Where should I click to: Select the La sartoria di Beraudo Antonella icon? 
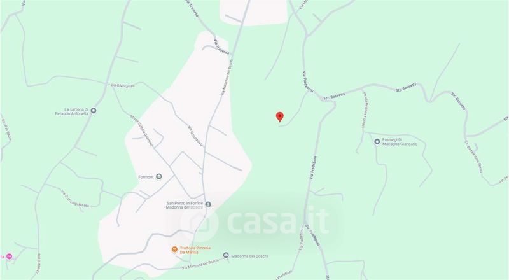click(x=93, y=111)
